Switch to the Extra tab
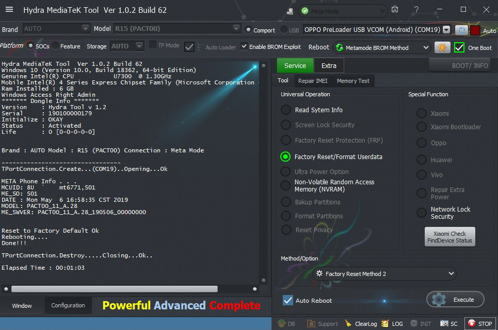498x330 pixels. pyautogui.click(x=329, y=65)
